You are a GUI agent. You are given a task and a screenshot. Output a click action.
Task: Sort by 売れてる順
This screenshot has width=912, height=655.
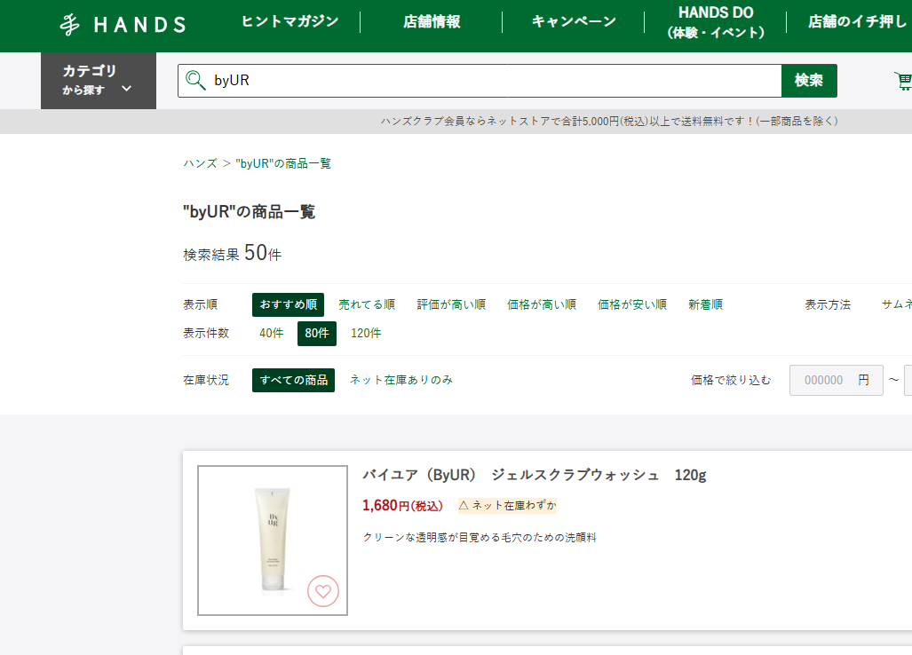[367, 304]
